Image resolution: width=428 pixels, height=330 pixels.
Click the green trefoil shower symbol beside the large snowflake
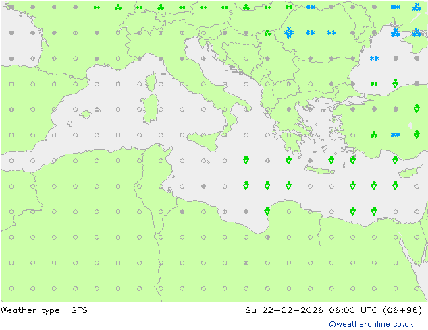pyautogui.click(x=267, y=33)
